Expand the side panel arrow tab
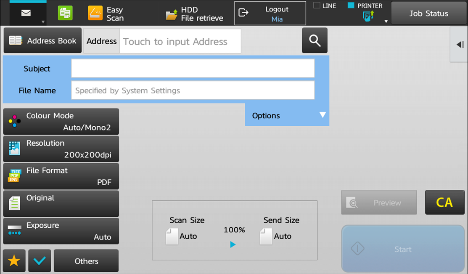The image size is (468, 274). pos(460,45)
